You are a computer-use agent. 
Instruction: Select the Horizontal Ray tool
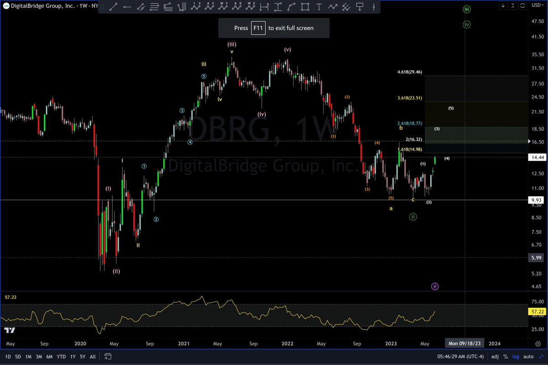(x=127, y=6)
